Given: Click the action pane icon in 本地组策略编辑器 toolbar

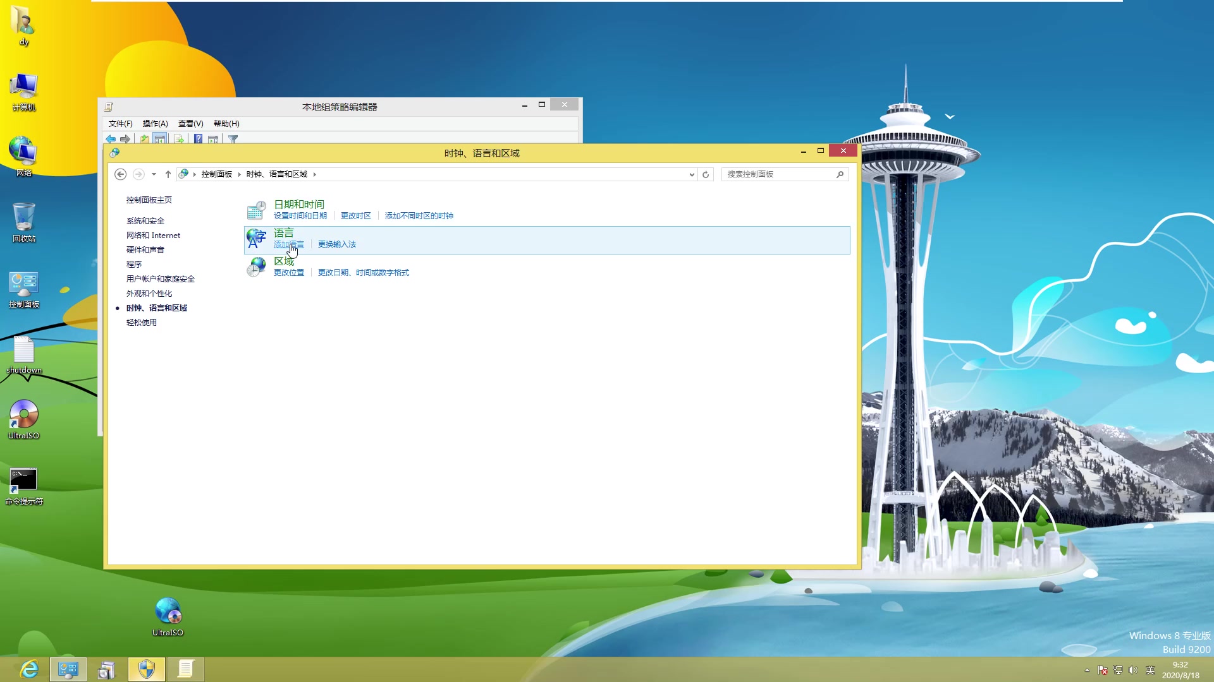Looking at the screenshot, I should coord(213,139).
